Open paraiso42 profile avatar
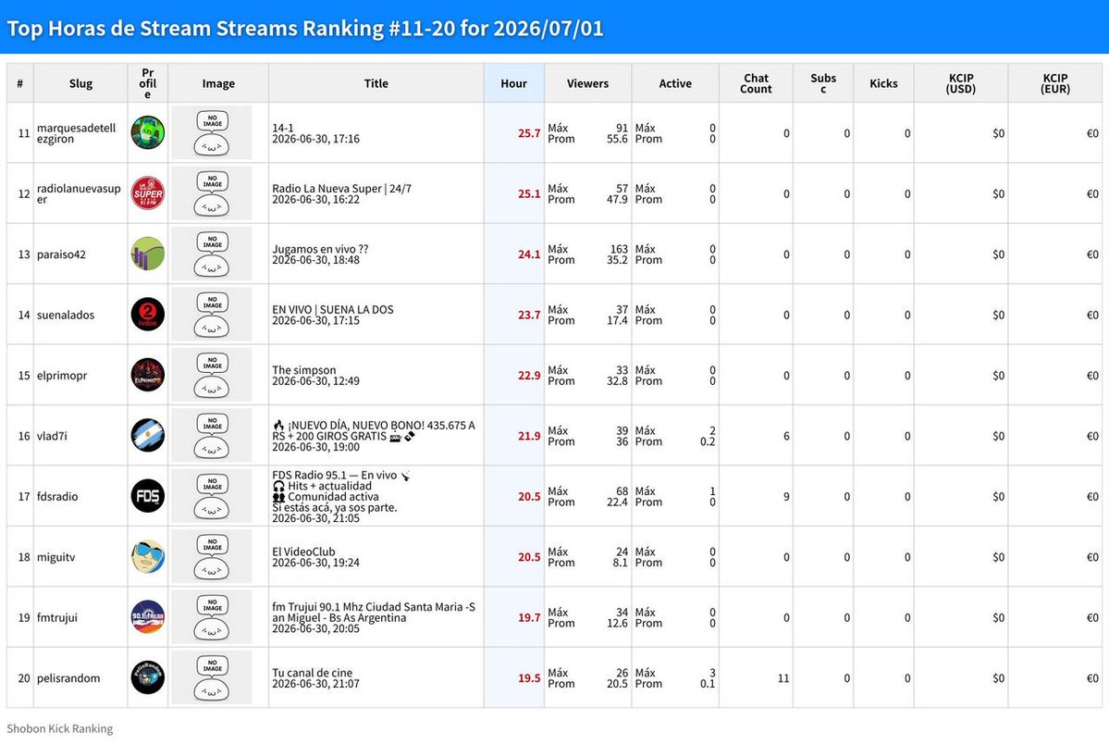The width and height of the screenshot is (1109, 744). tap(148, 254)
